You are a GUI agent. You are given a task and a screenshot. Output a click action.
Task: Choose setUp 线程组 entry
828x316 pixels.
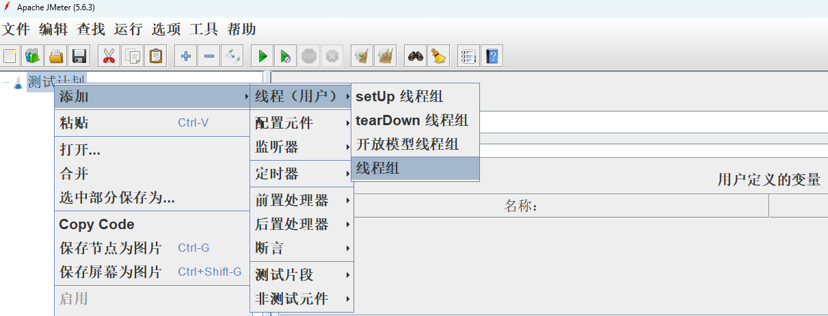[415, 96]
